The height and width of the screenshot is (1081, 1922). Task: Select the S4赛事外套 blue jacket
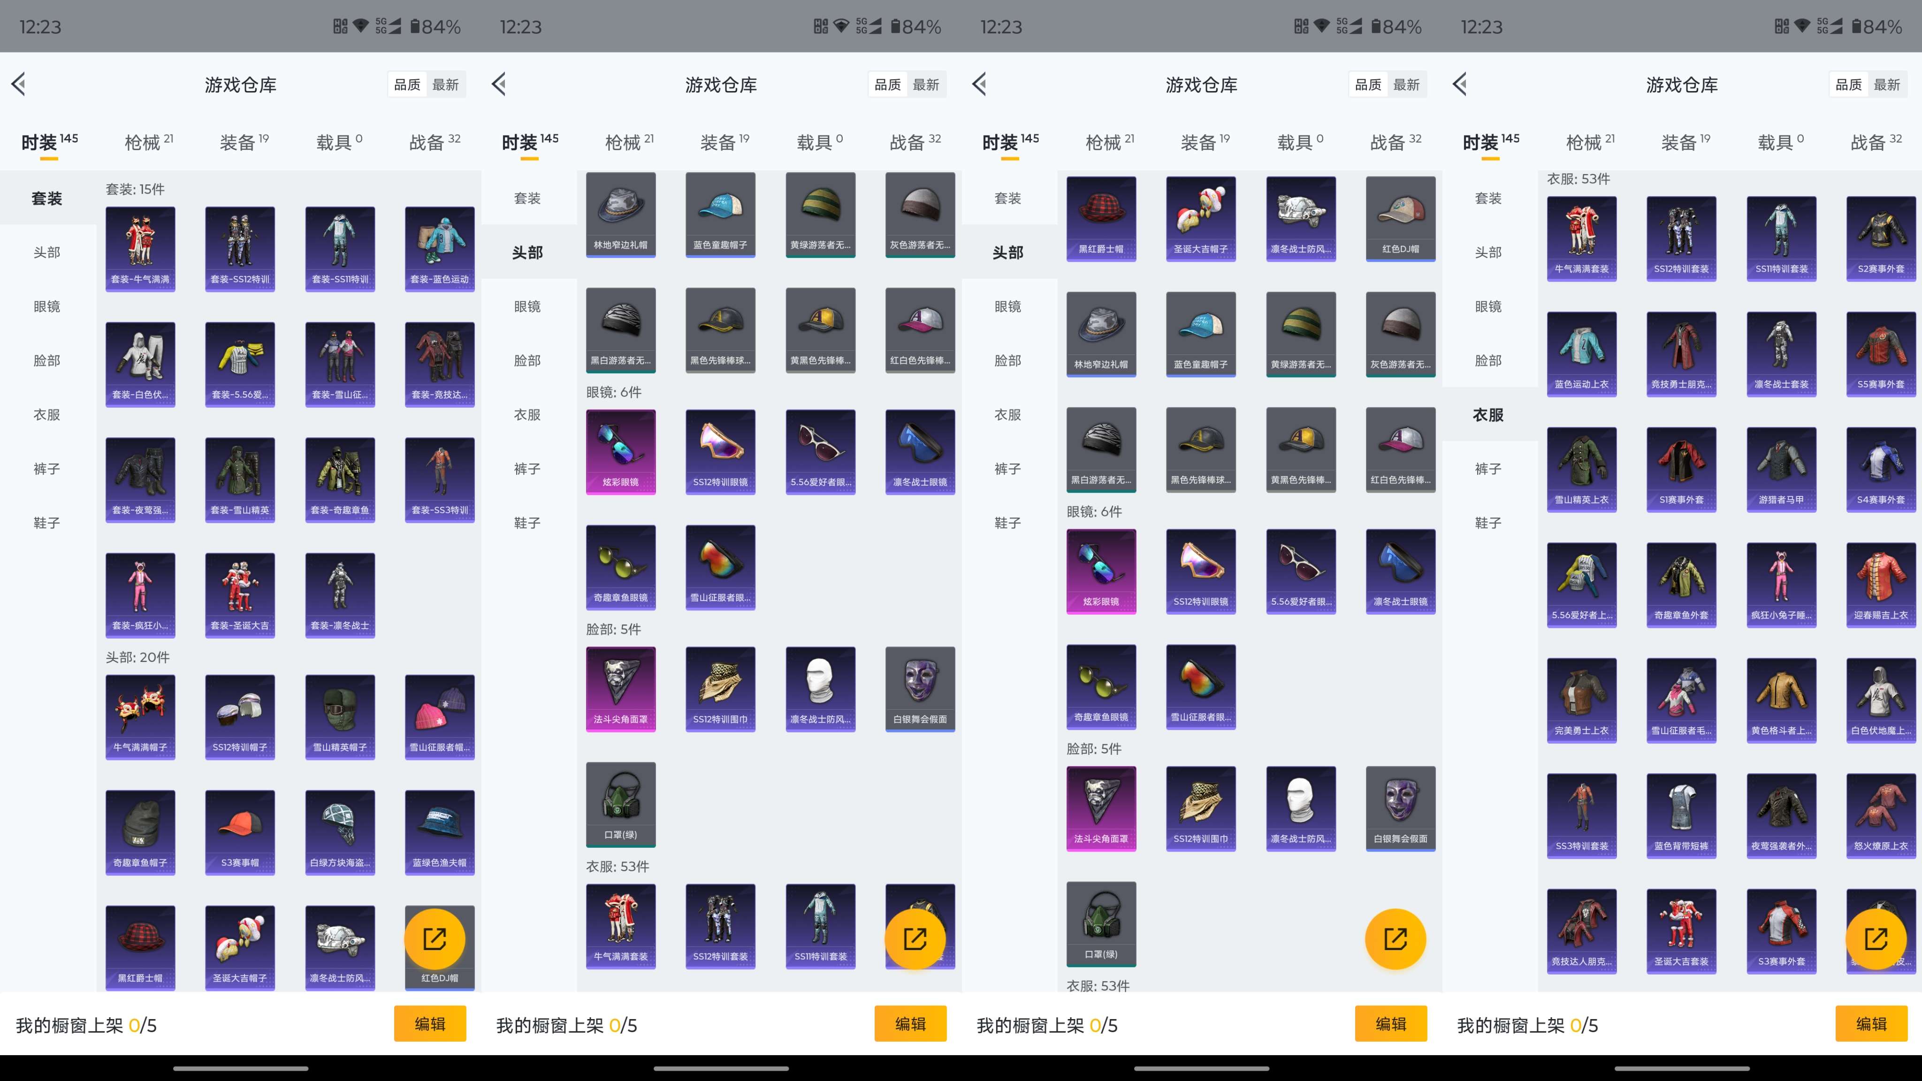pos(1882,470)
